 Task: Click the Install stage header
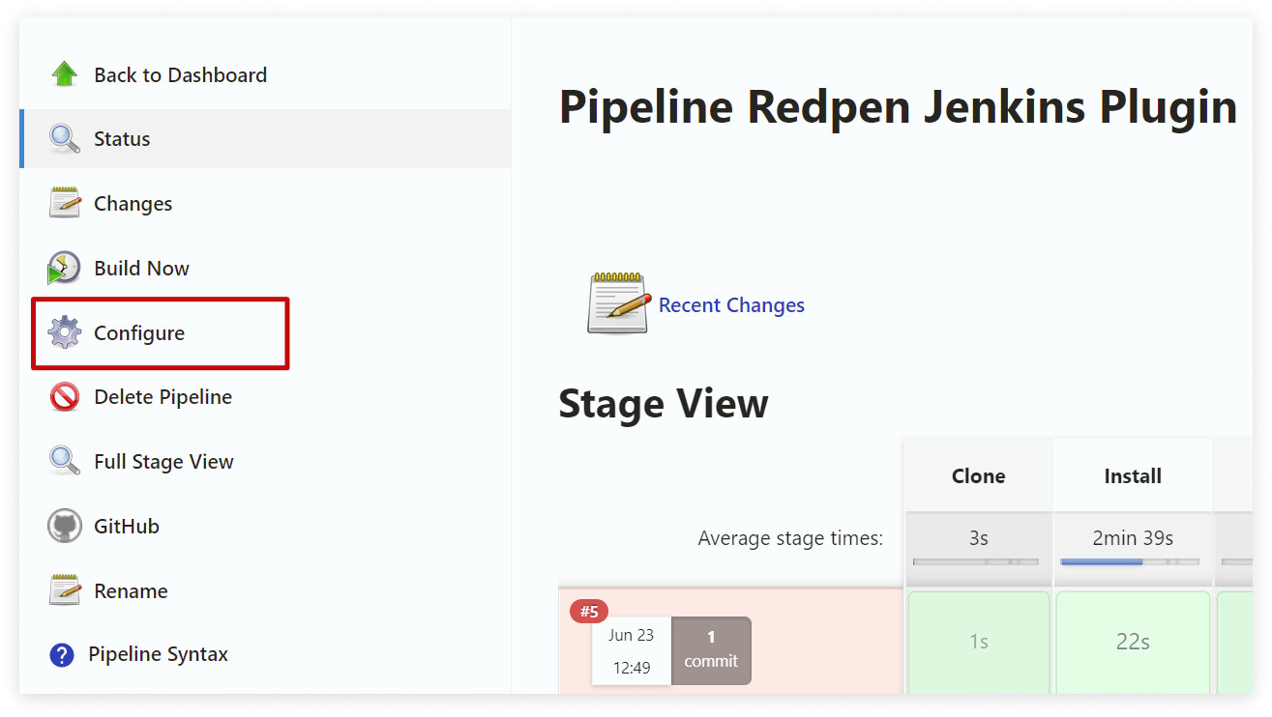pyautogui.click(x=1133, y=475)
